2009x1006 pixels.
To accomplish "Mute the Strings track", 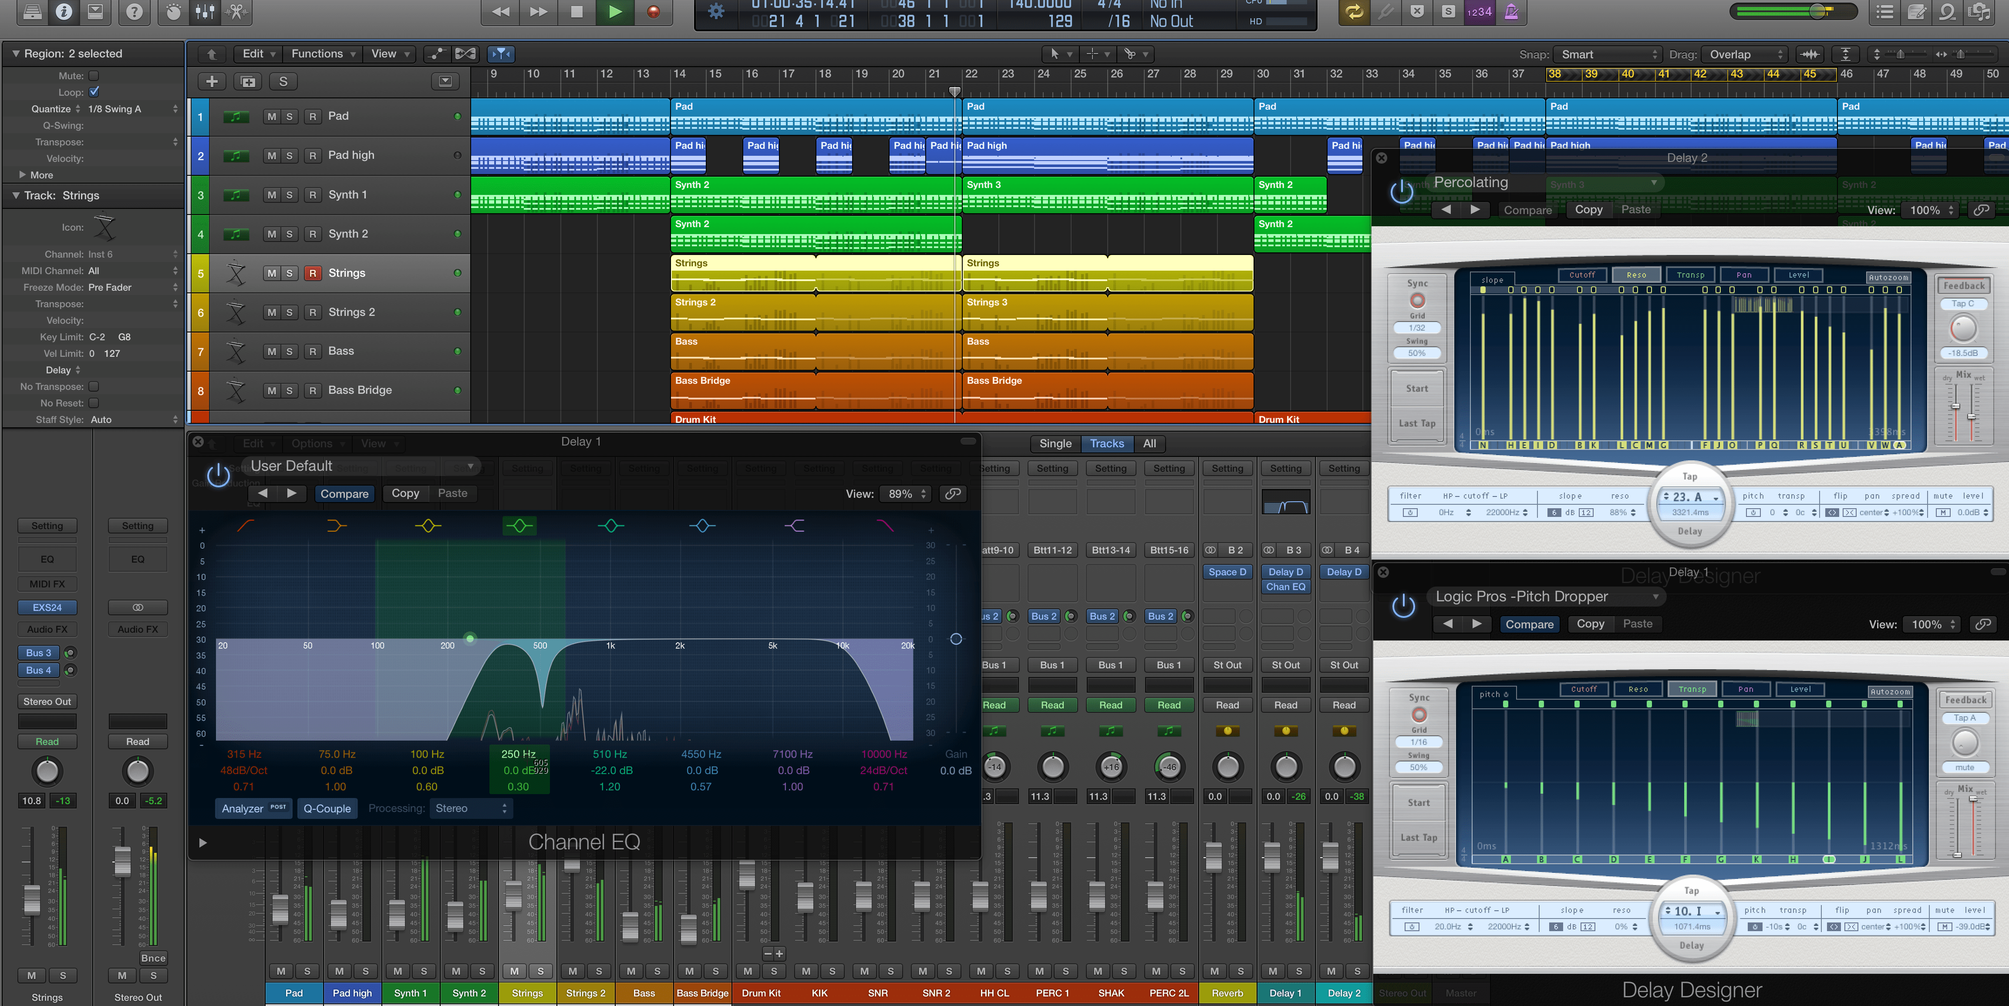I will 271,273.
